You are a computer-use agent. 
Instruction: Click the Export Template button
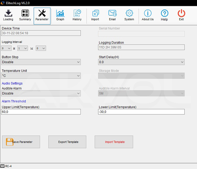67,142
